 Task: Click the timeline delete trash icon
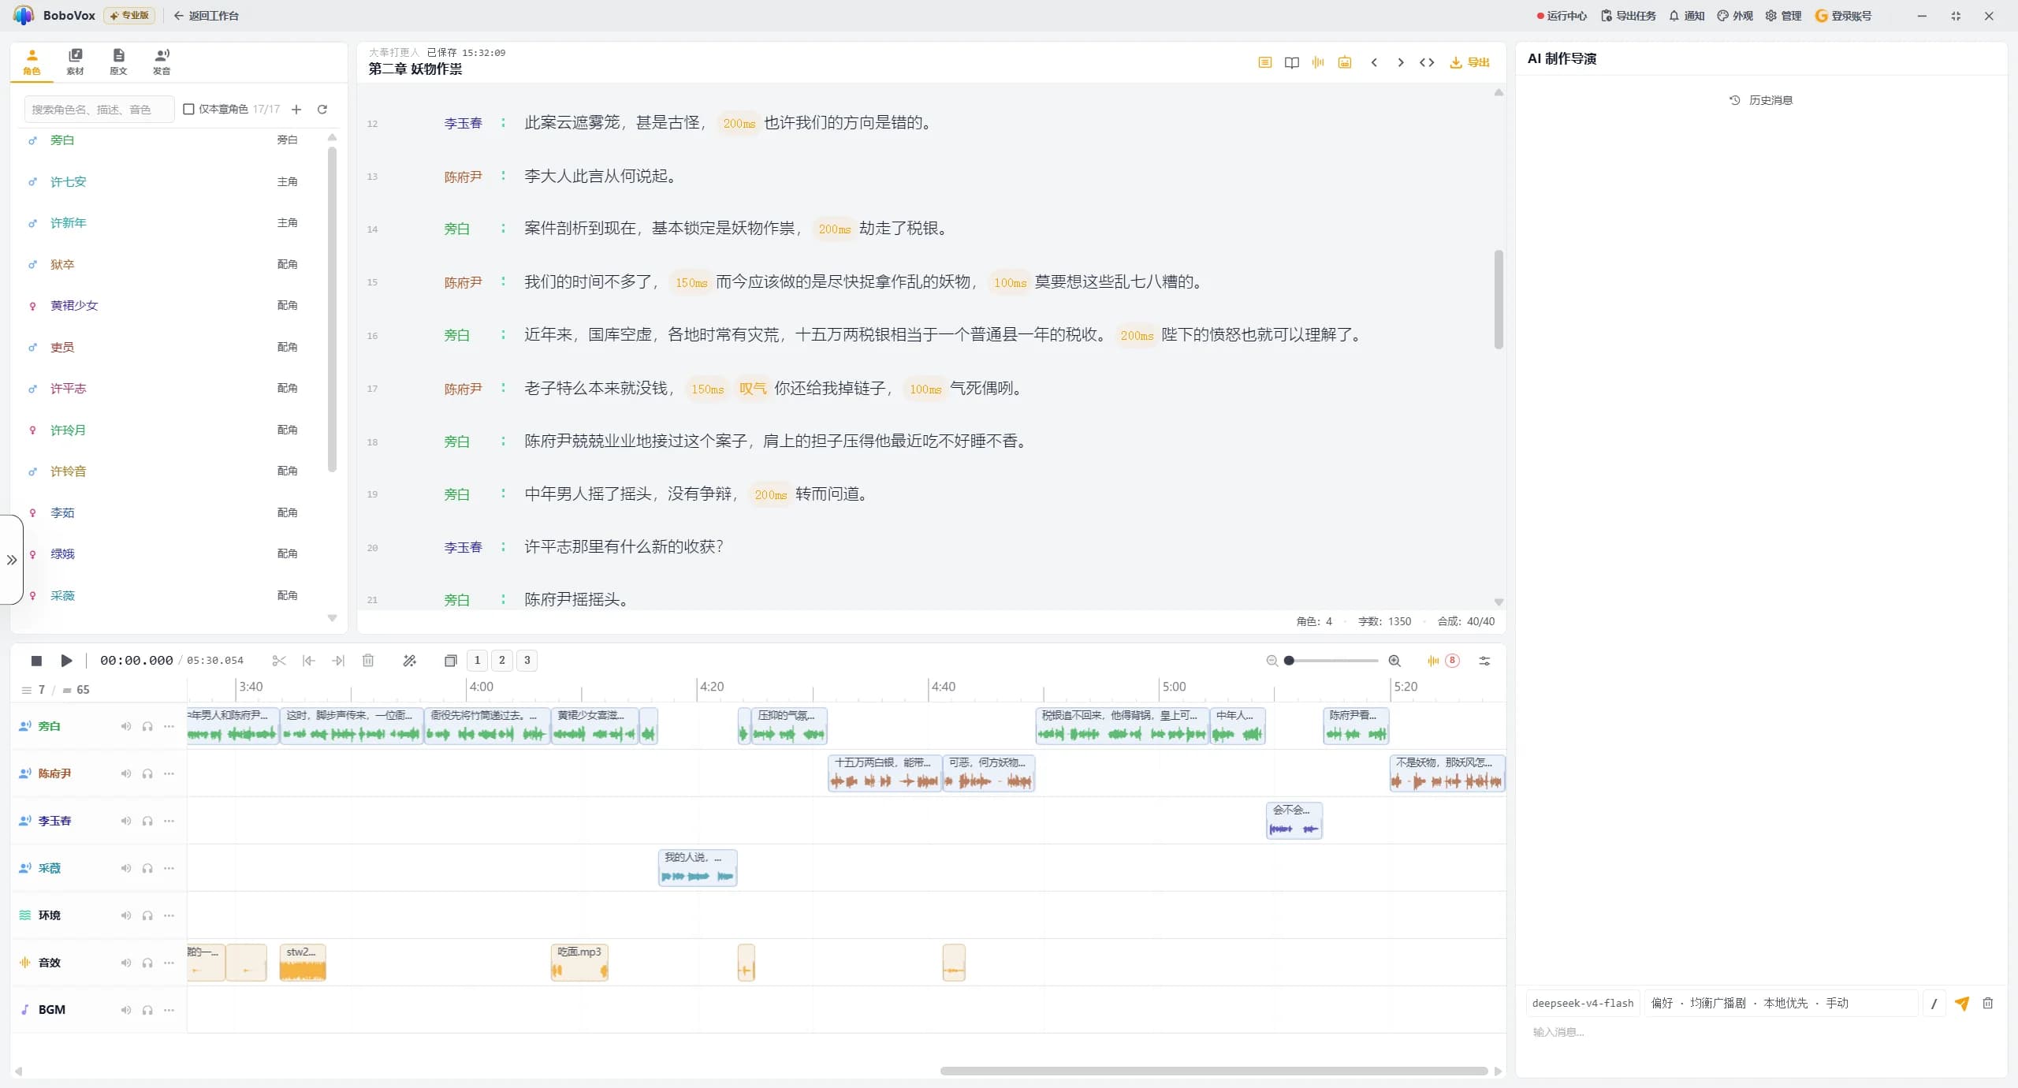(x=368, y=661)
